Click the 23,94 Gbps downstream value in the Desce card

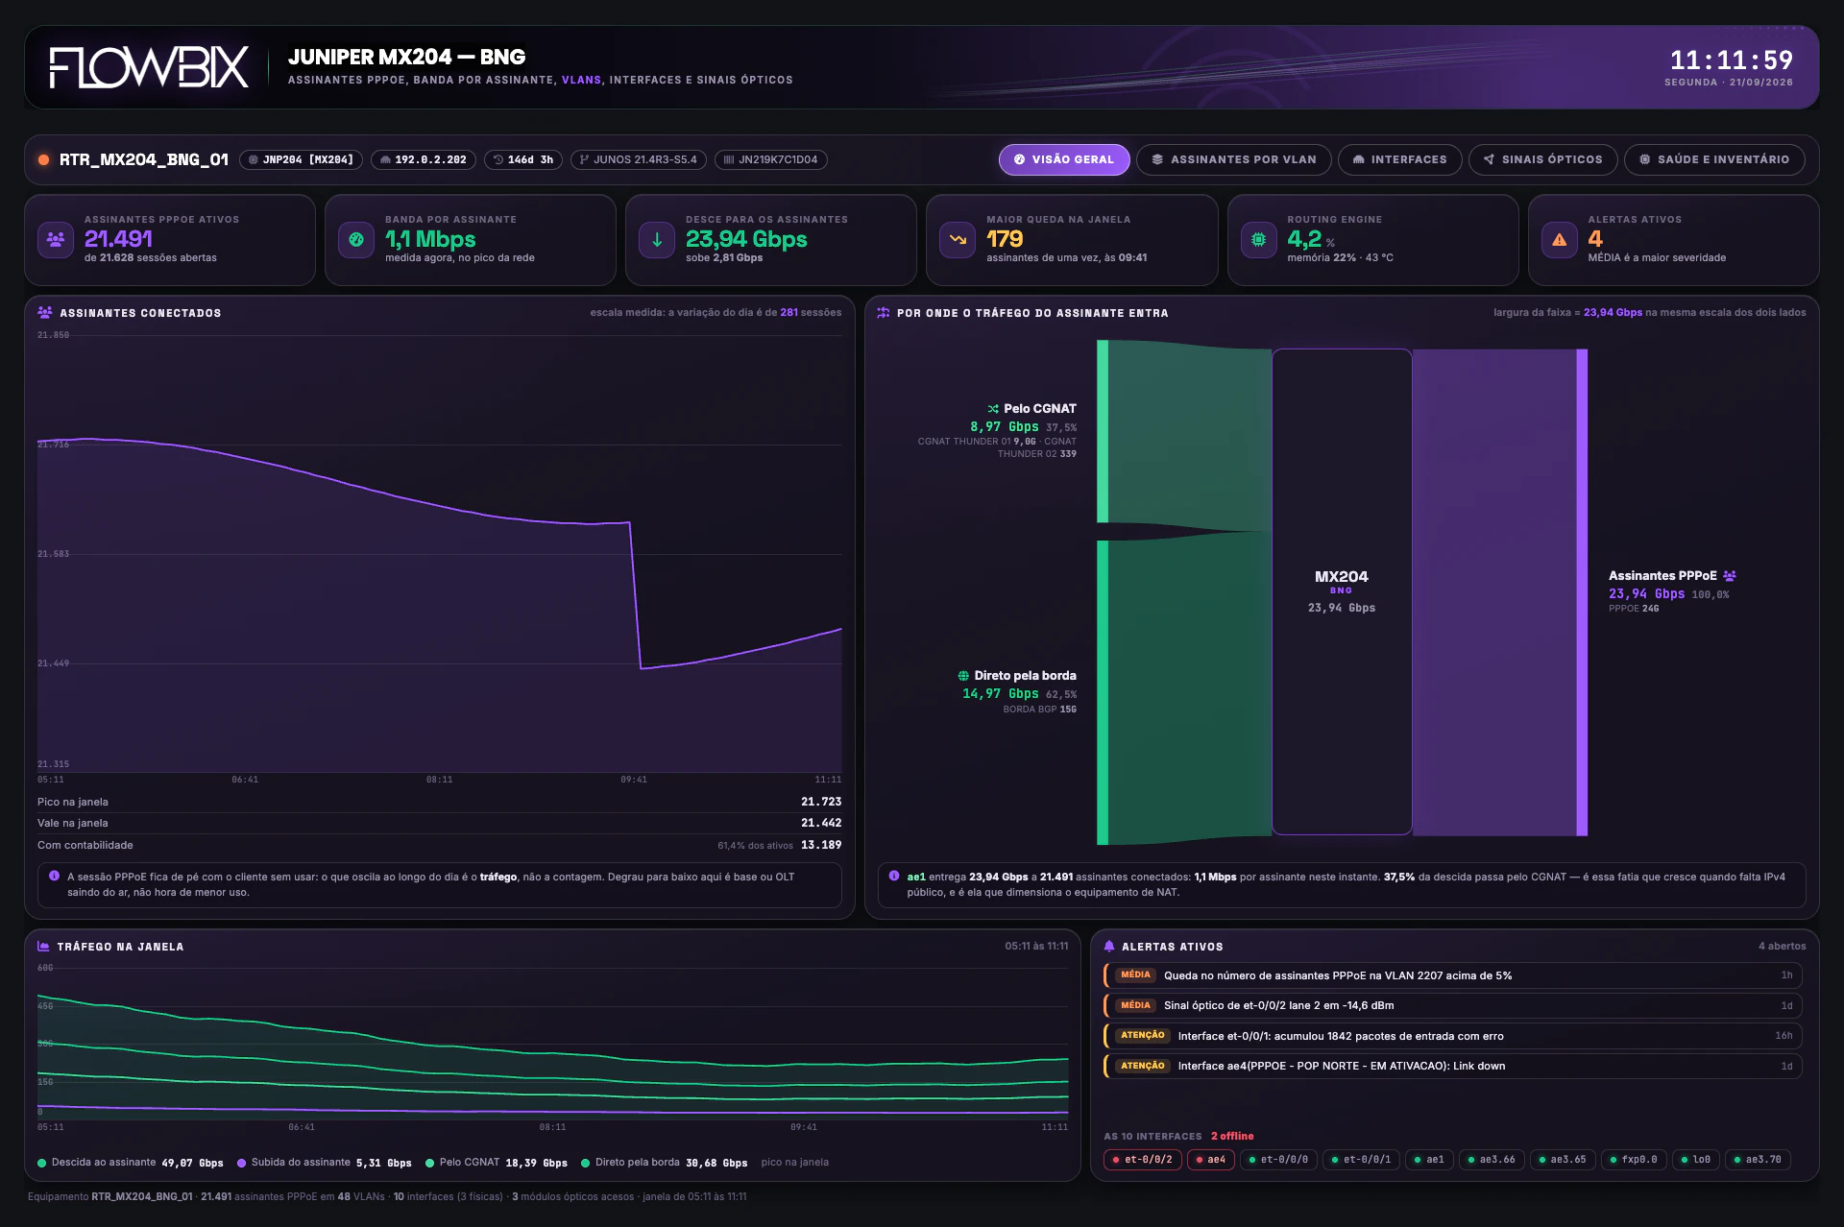747,239
